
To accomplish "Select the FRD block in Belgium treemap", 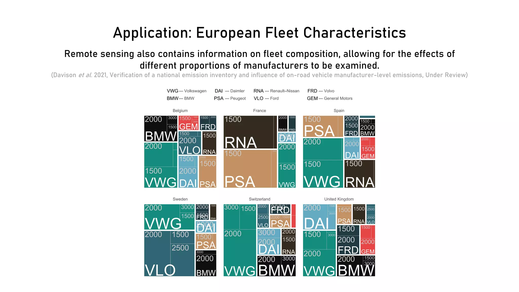I will tap(208, 123).
